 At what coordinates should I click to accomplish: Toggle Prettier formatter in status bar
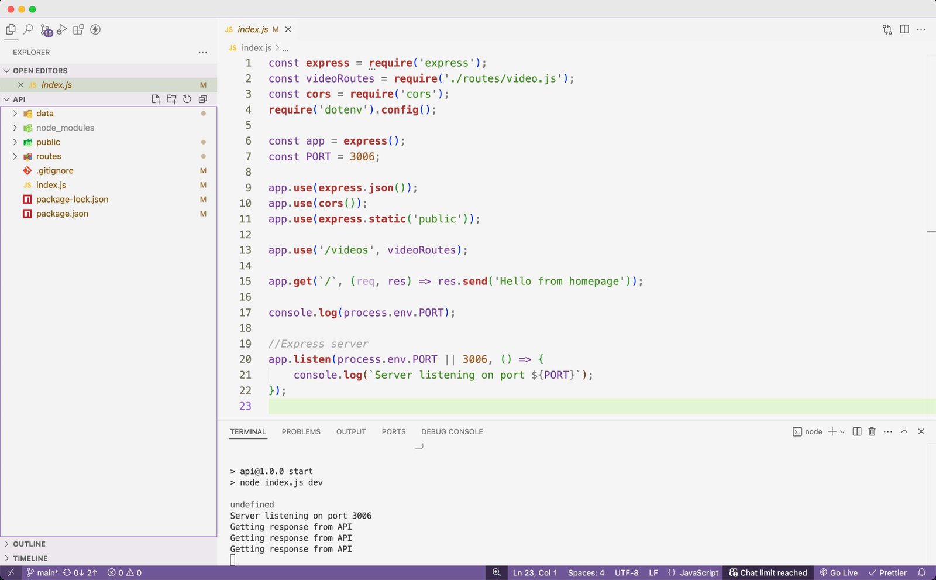(x=887, y=573)
